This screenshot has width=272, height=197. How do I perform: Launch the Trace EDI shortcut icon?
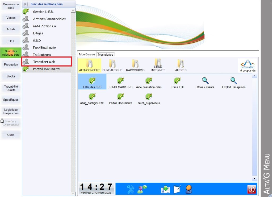[177, 82]
